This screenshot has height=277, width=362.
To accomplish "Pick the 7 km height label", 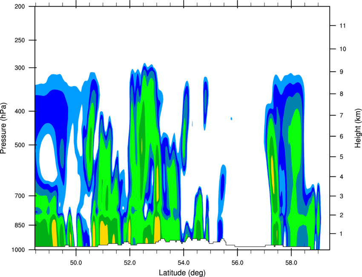I will tap(342, 115).
